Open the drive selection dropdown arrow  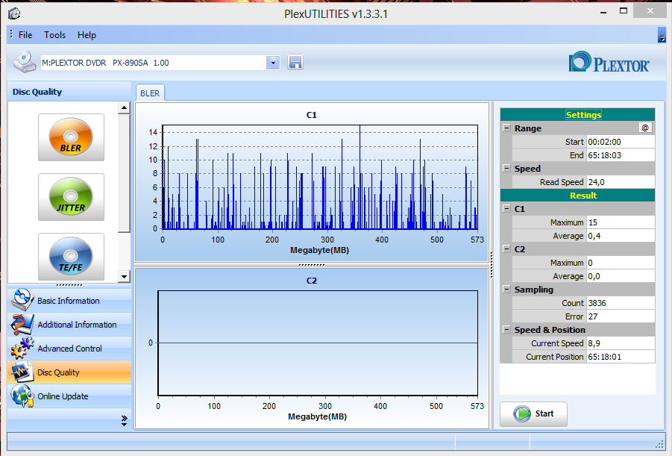coord(272,63)
